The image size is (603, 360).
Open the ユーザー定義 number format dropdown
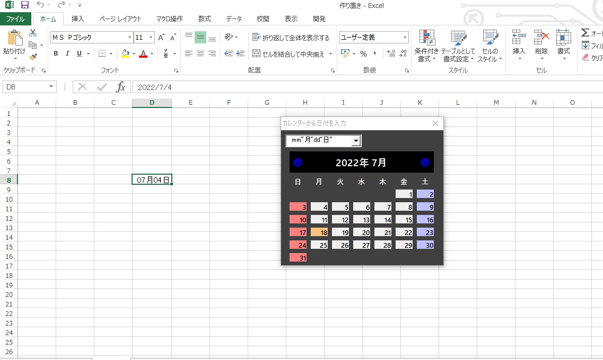point(405,37)
